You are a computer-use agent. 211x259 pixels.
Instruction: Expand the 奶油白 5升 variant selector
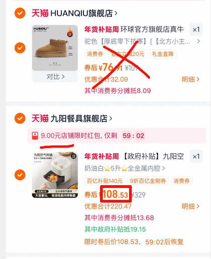pyautogui.click(x=125, y=168)
